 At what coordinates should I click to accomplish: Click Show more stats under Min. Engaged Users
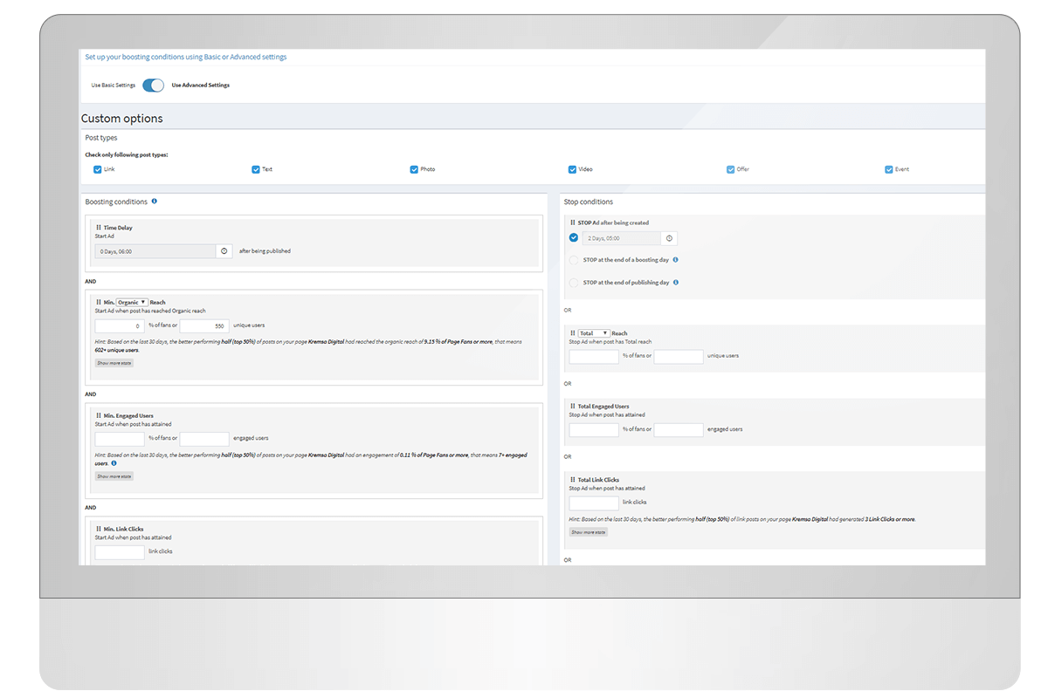pyautogui.click(x=114, y=476)
